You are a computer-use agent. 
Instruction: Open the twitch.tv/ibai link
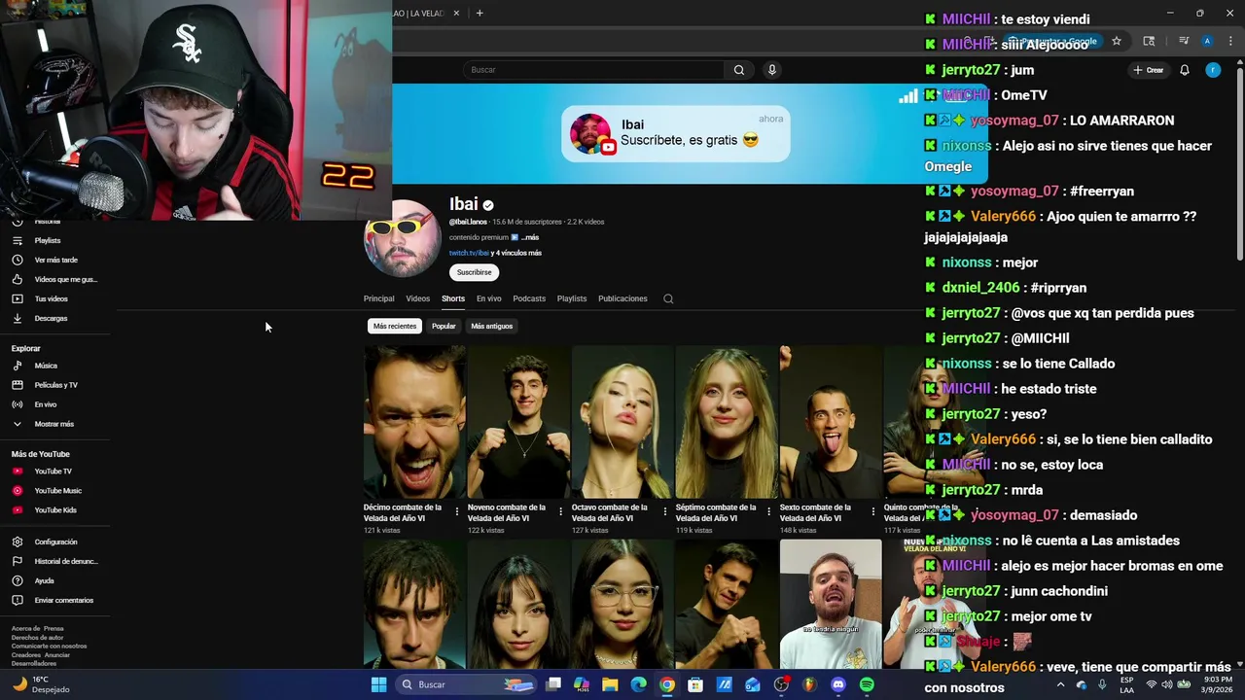[469, 253]
